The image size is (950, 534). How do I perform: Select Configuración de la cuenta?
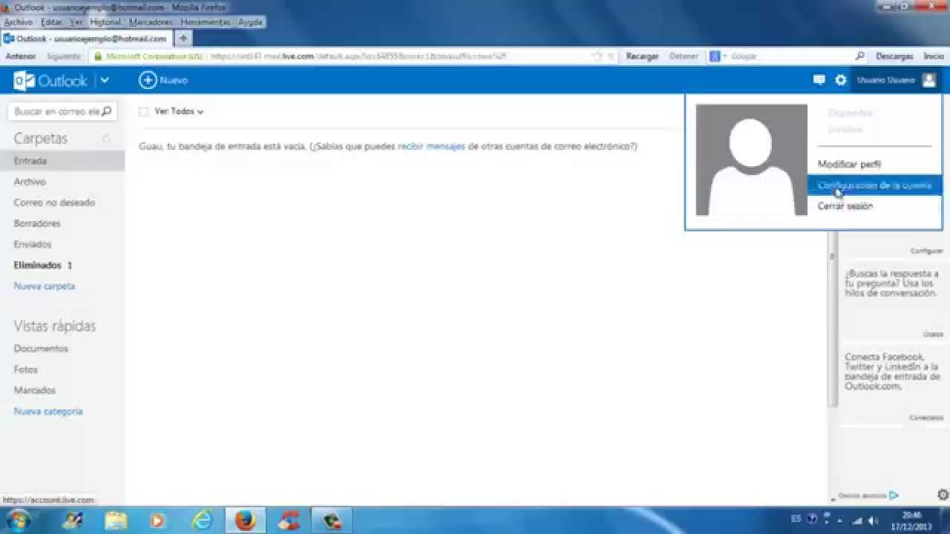874,185
